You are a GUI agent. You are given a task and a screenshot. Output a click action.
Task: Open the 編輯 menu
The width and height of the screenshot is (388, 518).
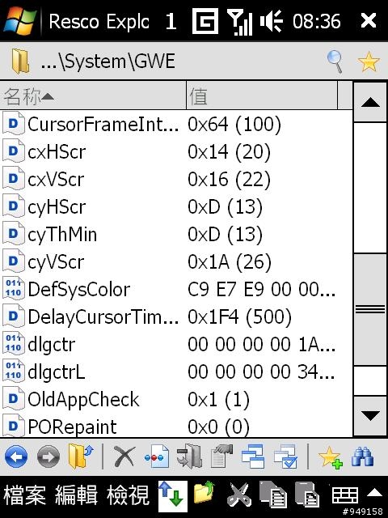[x=76, y=495]
